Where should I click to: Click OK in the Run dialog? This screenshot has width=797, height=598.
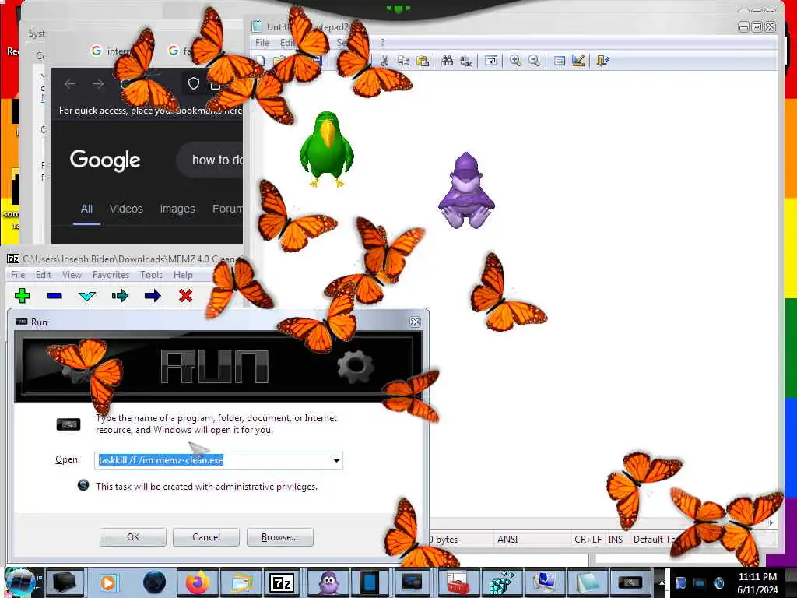pos(132,537)
